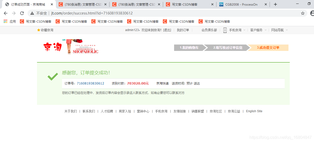Image resolution: width=314 pixels, height=142 pixels.
Task: Close the 订单成功页面 tab
Action: click(52, 4)
